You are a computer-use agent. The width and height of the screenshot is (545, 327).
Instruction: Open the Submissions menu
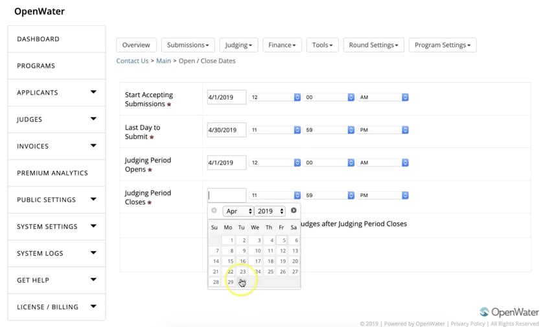(x=188, y=45)
